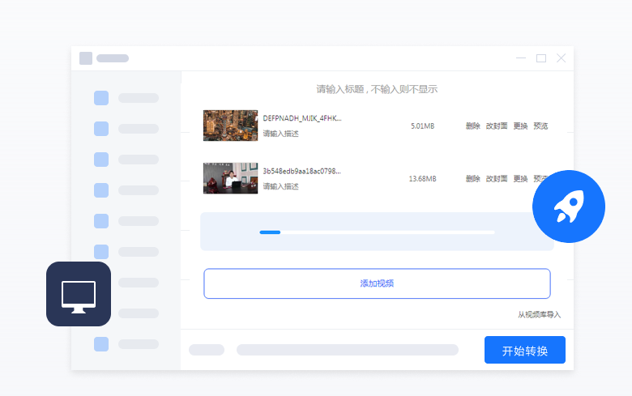Click the blue rocket icon
Viewport: 632px width, 396px height.
(x=568, y=207)
